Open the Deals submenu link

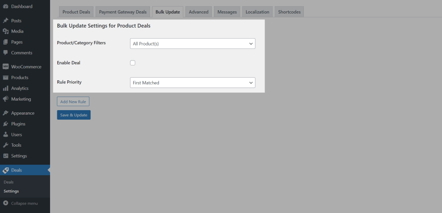[9, 182]
